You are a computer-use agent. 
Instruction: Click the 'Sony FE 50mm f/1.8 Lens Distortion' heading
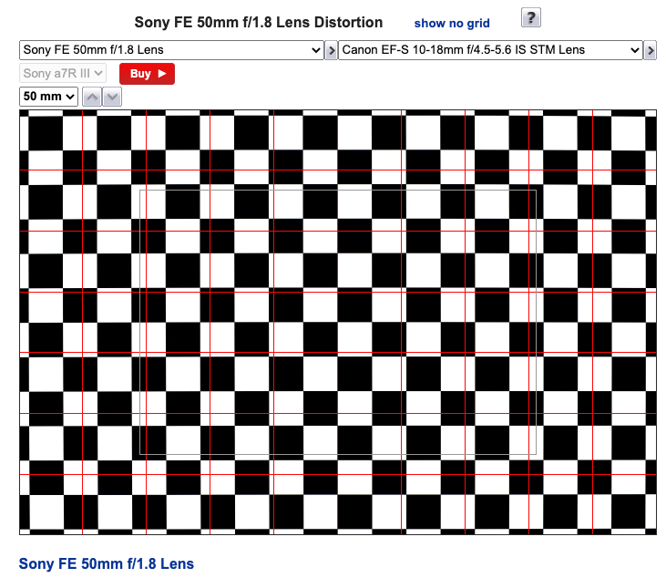[258, 22]
